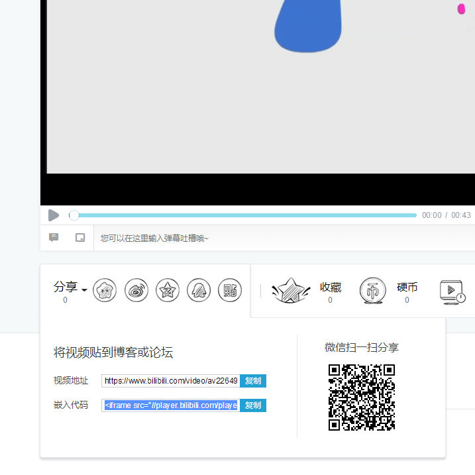Viewport: 475px width, 475px height.
Task: Share to Tieba via the 贴 icon
Action: 230,290
